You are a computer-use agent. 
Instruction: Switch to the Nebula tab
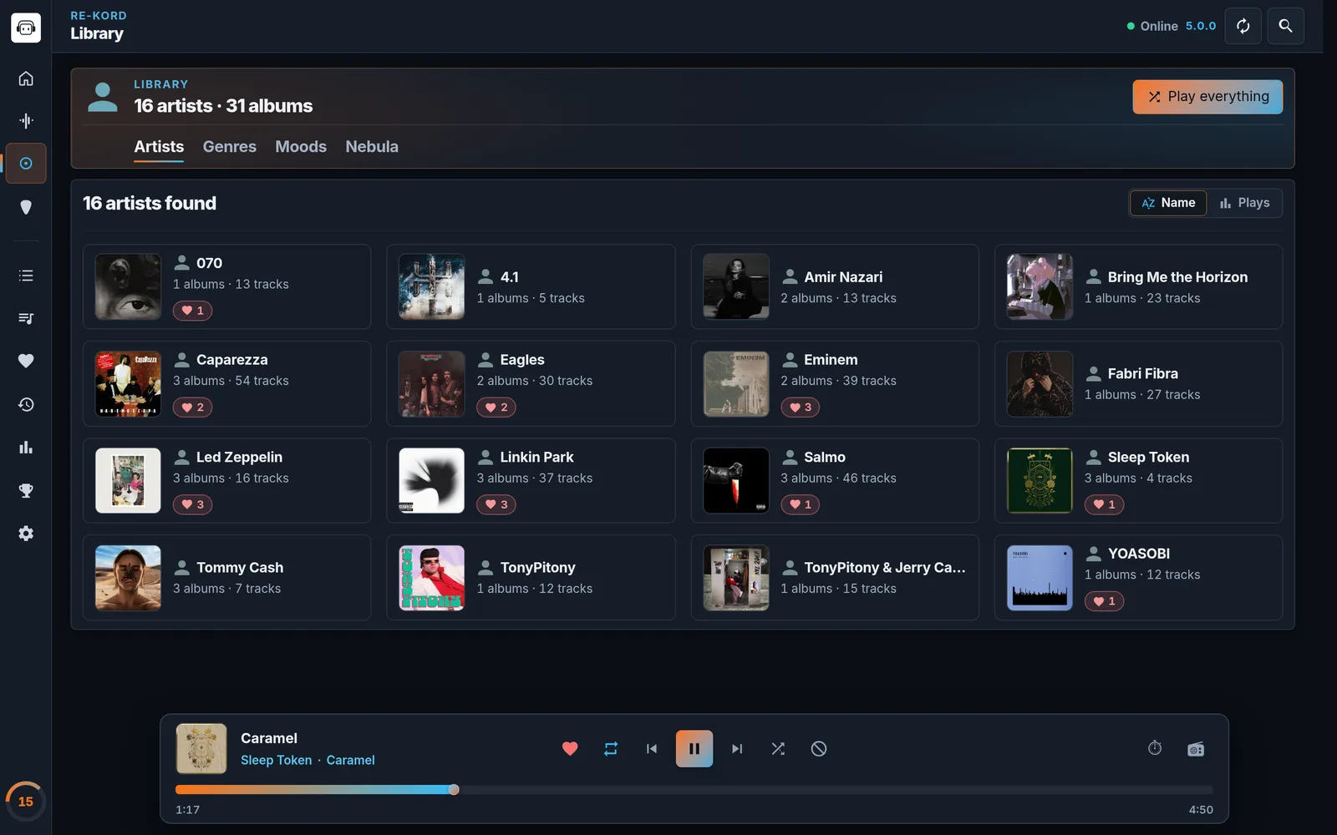[372, 147]
